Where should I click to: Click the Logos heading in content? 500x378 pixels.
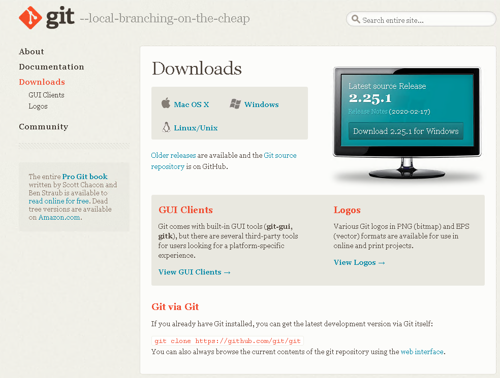[x=347, y=210]
